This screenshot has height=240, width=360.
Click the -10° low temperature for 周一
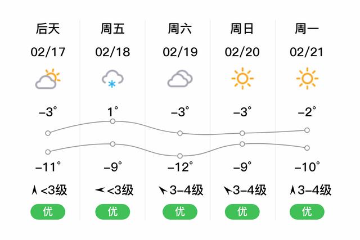point(307,167)
